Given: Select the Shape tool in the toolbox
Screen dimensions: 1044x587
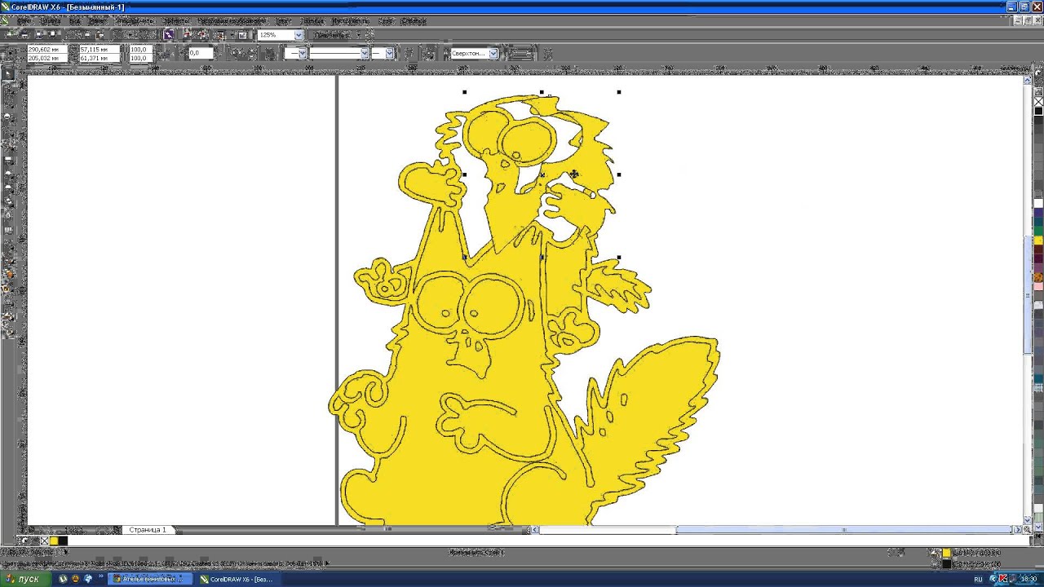Looking at the screenshot, I should 9,87.
